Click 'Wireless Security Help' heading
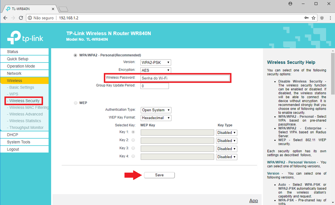The width and height of the screenshot is (335, 205). [291, 62]
